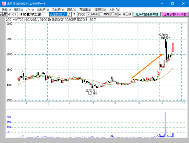Open the バー(4) menu
The width and height of the screenshot is (189, 143).
pos(30,9)
